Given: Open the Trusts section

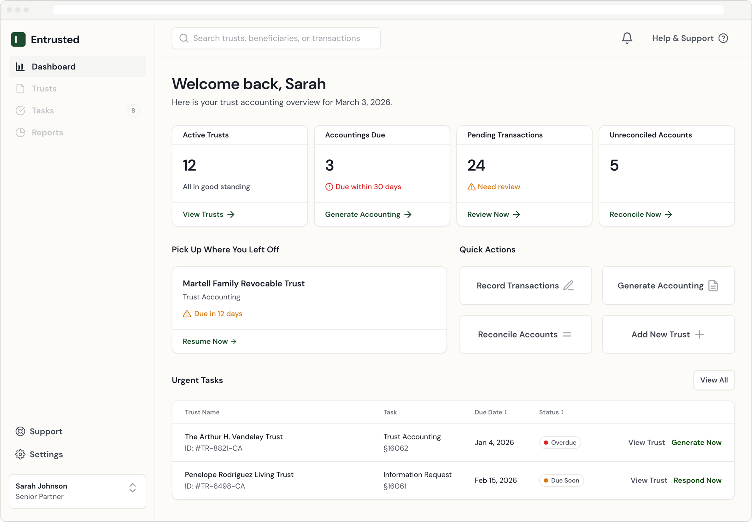Looking at the screenshot, I should pyautogui.click(x=44, y=88).
